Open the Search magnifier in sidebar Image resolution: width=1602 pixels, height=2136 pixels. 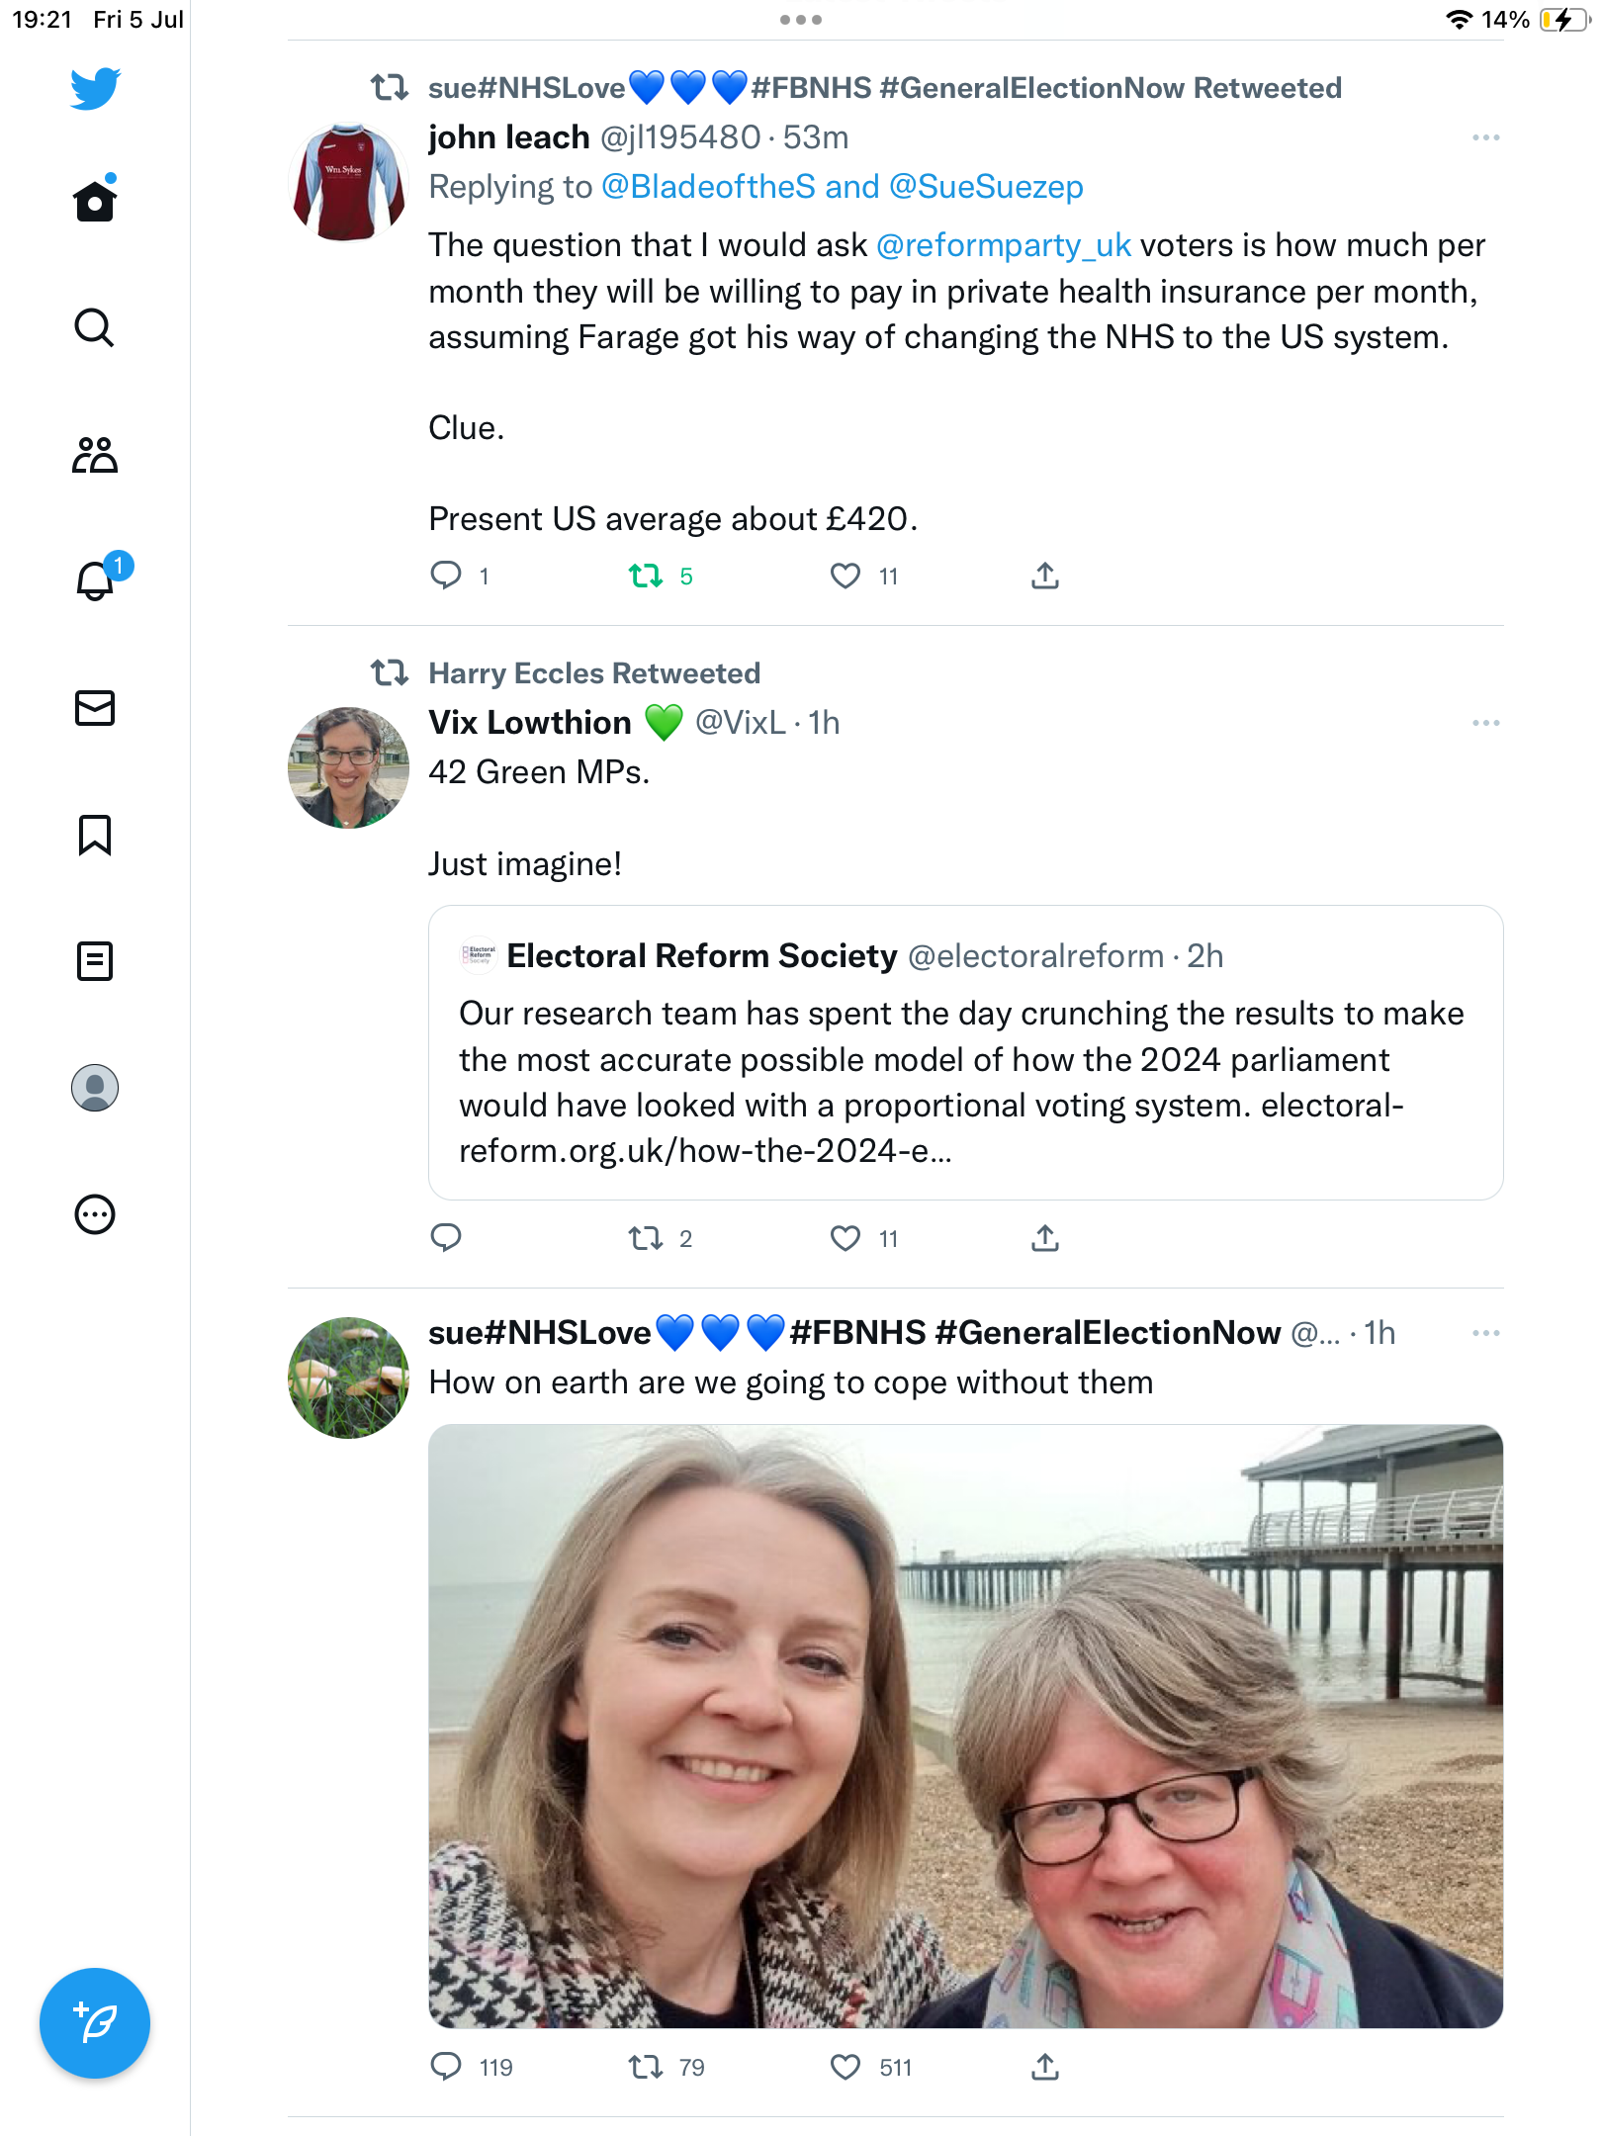(95, 327)
